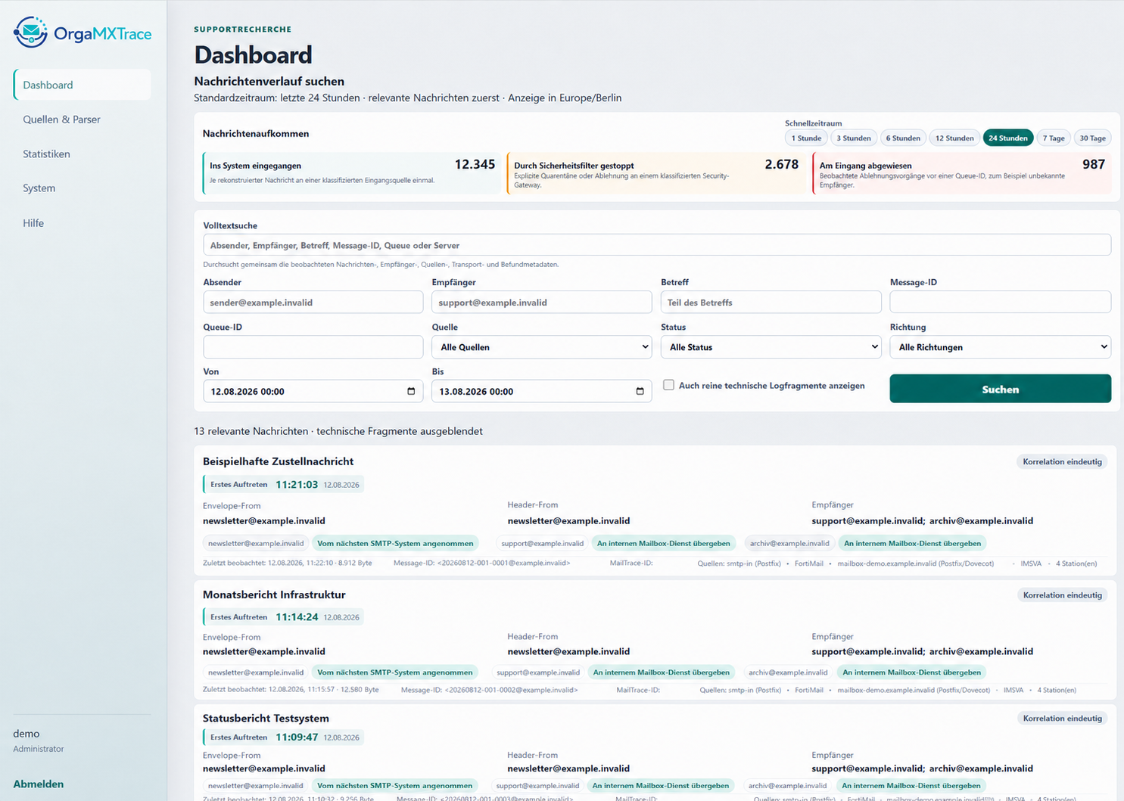Open the Quelle dropdown
The width and height of the screenshot is (1124, 801).
[x=542, y=347]
